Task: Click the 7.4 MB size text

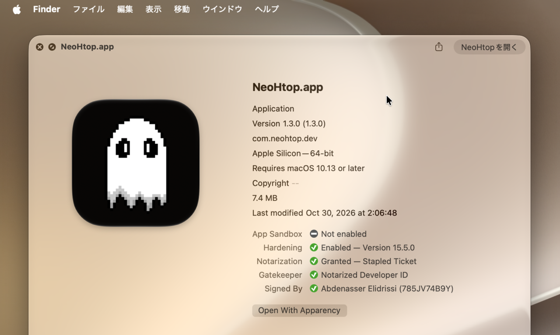Action: (265, 198)
